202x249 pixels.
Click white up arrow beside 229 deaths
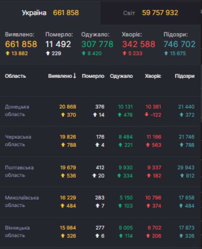(x=48, y=53)
